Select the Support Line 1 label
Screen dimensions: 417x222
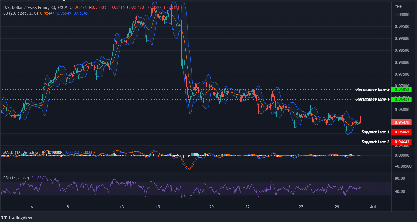(x=375, y=132)
